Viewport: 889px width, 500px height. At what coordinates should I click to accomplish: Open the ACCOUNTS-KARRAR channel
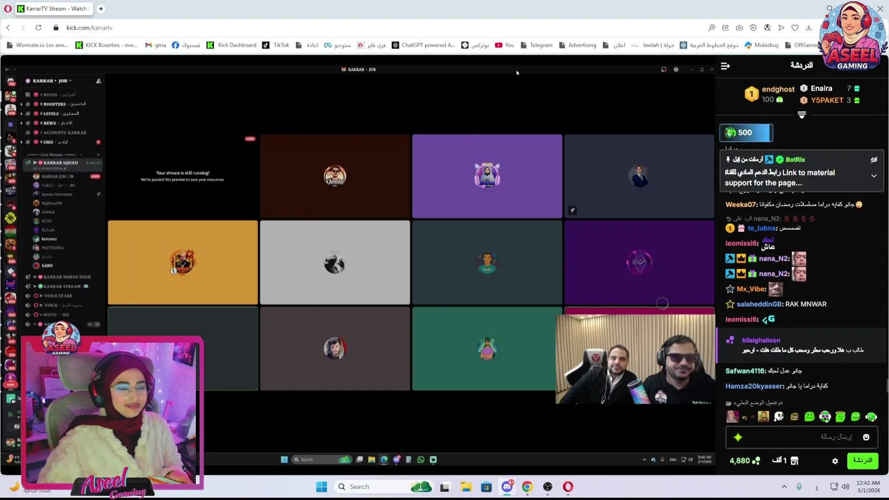[x=63, y=133]
